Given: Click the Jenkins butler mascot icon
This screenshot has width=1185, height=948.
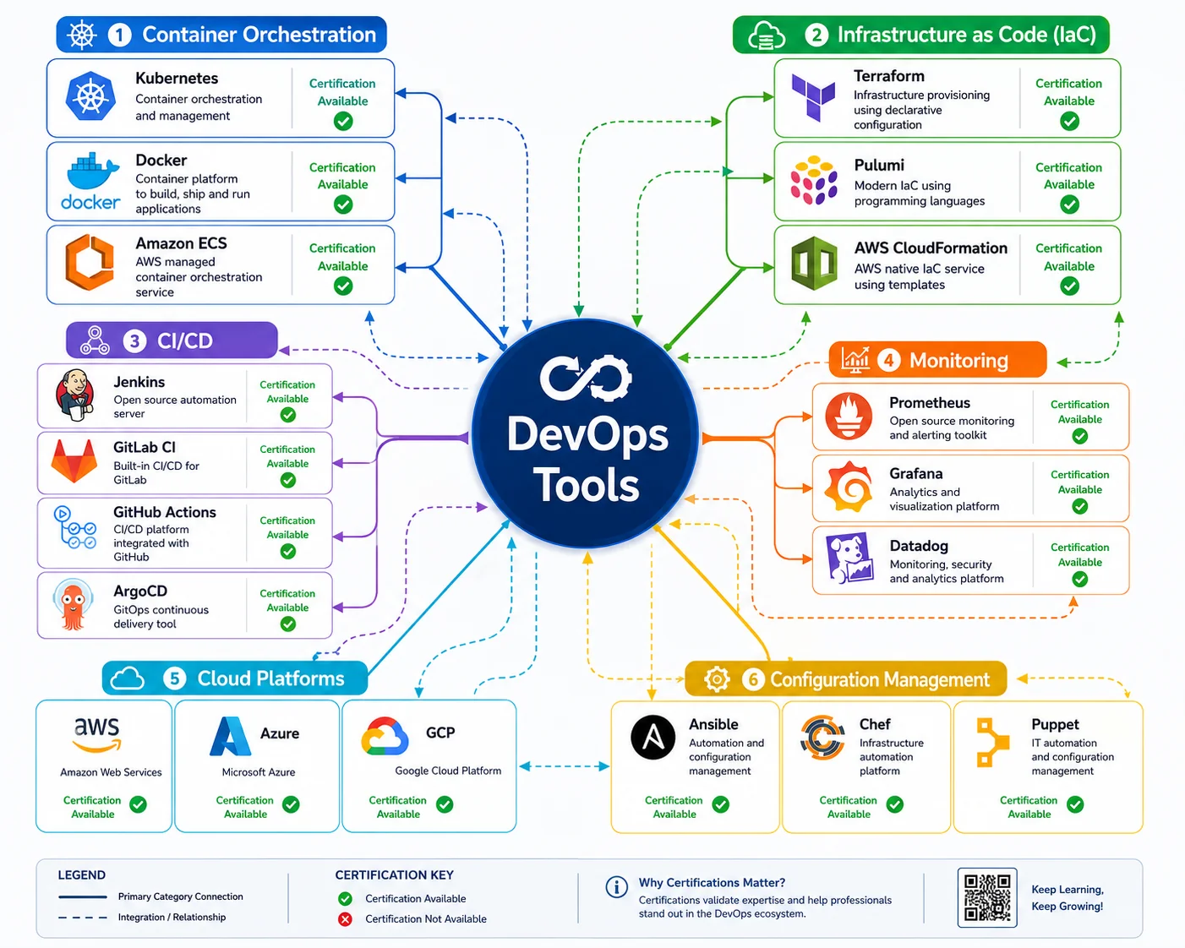Looking at the screenshot, I should pos(75,395).
